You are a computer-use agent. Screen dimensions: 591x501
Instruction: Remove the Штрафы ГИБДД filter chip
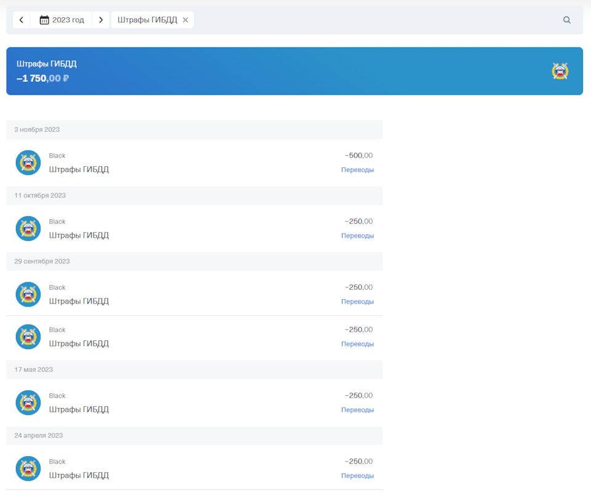point(185,20)
